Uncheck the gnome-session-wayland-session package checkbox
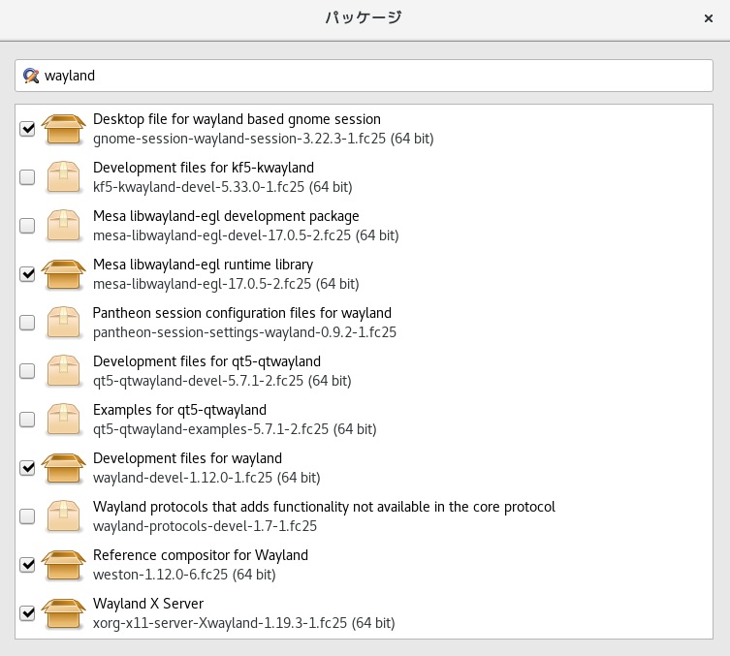 (x=27, y=129)
